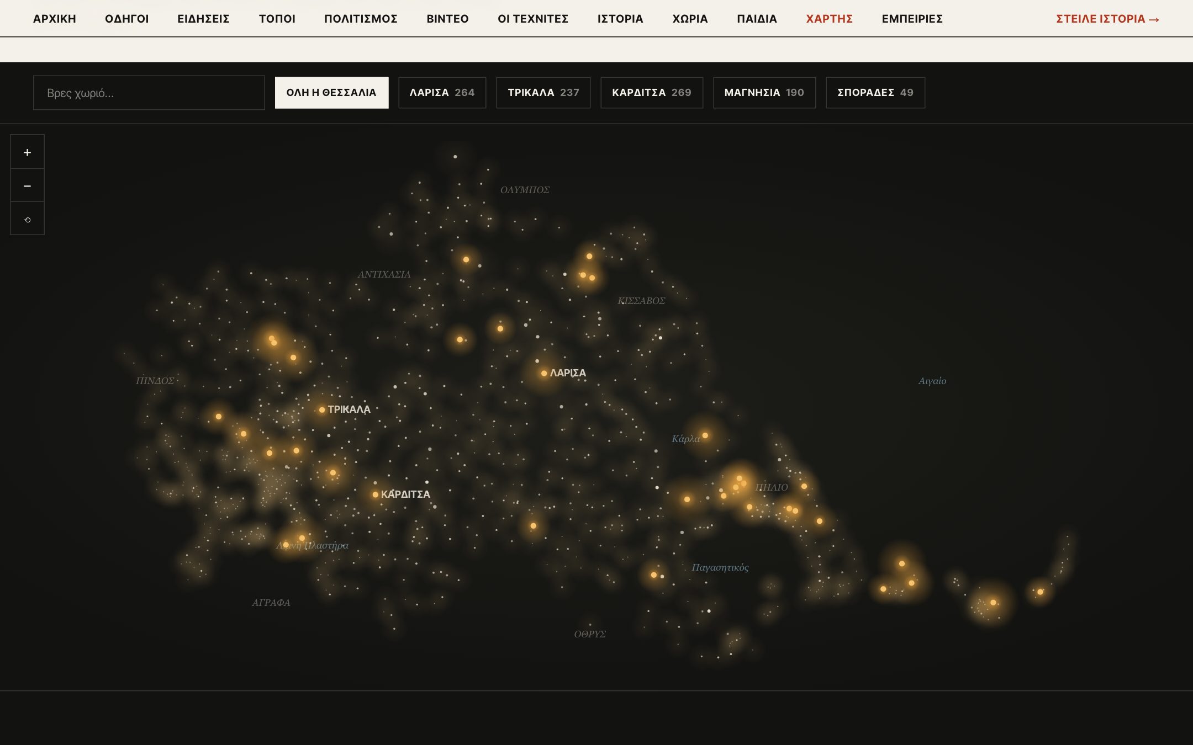Click the ΚΑΡΔΙΤΣΑ city marker on map

click(376, 494)
